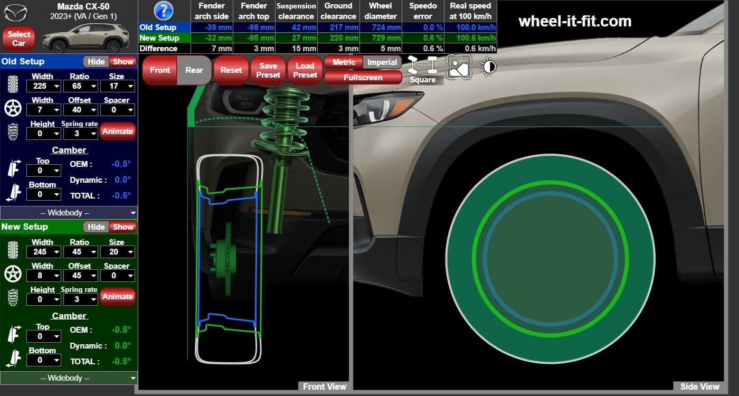This screenshot has width=739, height=396.
Task: Open New Setup tire Ratio dropdown
Action: [x=80, y=252]
